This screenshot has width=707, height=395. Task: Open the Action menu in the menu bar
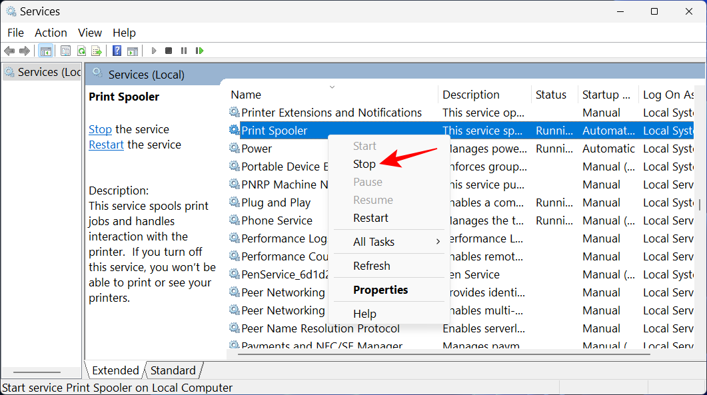tap(51, 33)
